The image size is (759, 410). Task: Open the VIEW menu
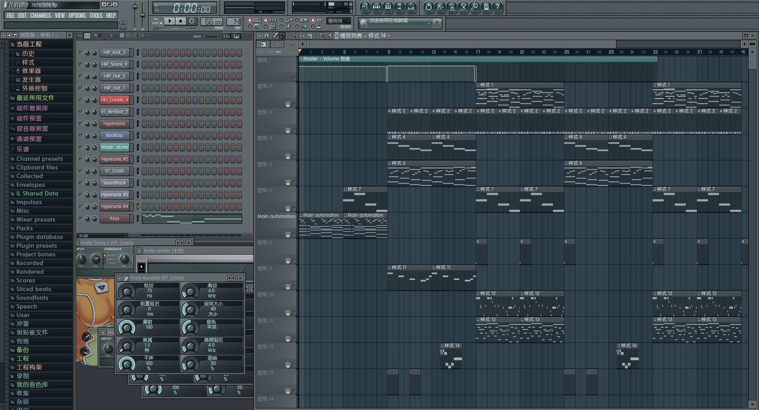[x=60, y=15]
